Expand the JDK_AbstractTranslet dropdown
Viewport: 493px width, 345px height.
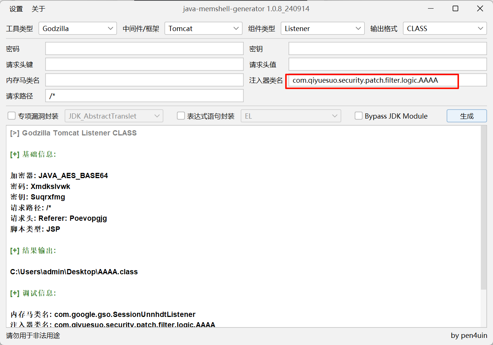tap(114, 116)
